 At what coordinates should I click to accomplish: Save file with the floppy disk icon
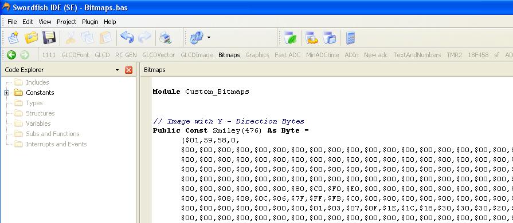pos(49,38)
